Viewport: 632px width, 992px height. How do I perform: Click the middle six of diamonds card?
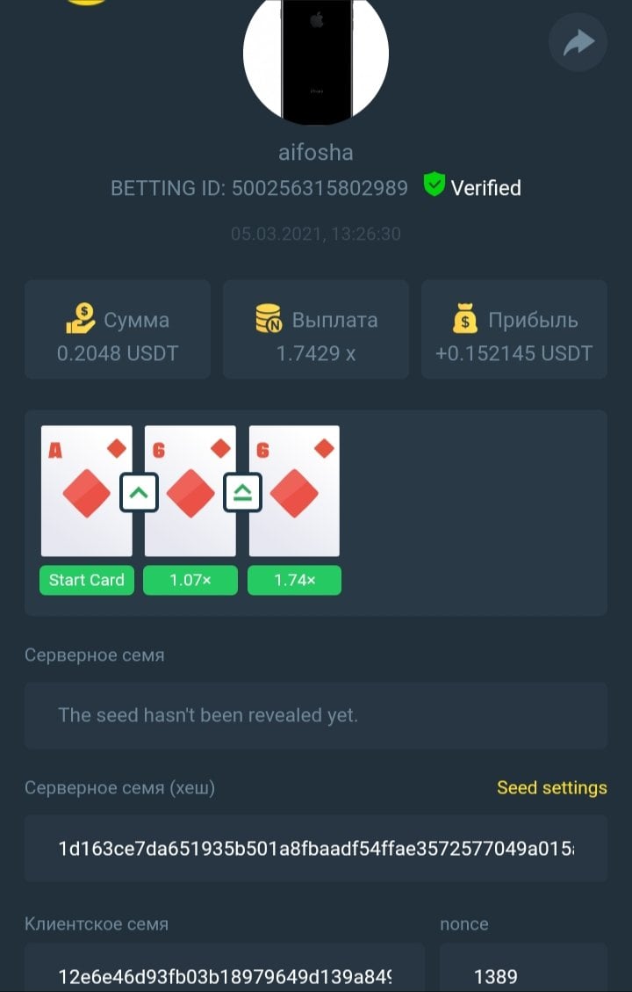pos(190,491)
